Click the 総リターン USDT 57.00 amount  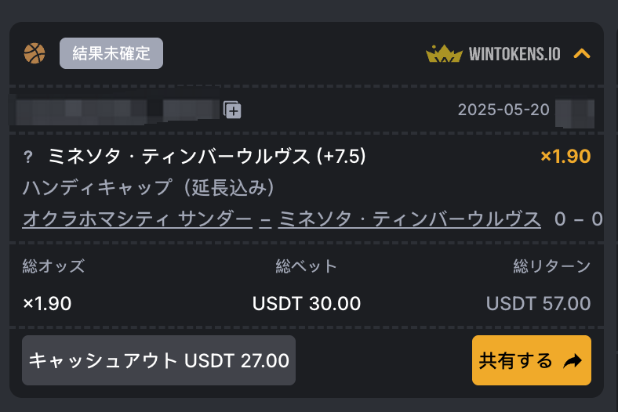[538, 303]
